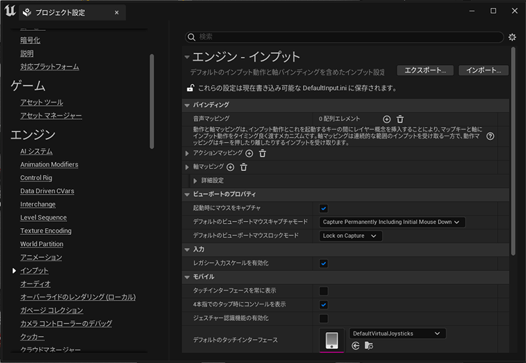This screenshot has height=363, width=526.
Task: Add new アクションマッピング with plus icon
Action: tap(249, 153)
